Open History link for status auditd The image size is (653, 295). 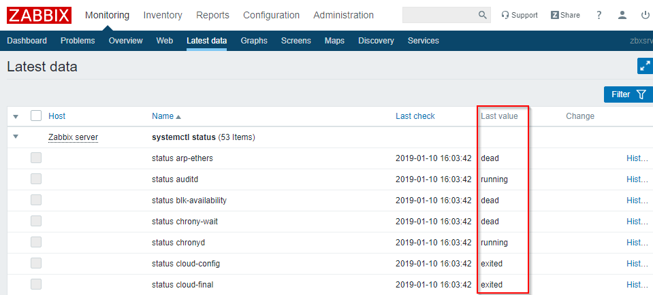click(637, 179)
